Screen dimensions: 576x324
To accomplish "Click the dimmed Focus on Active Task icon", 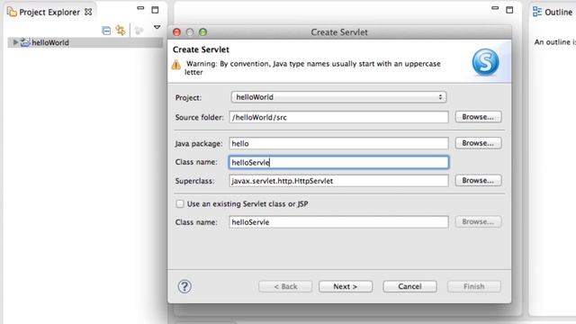I will pos(139,31).
